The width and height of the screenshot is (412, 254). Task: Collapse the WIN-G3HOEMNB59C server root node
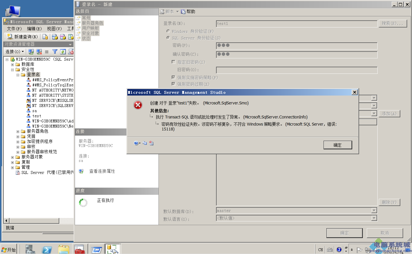click(x=7, y=59)
